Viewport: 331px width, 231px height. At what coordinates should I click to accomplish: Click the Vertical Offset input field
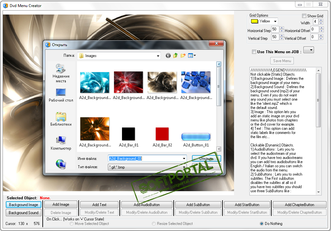click(315, 37)
